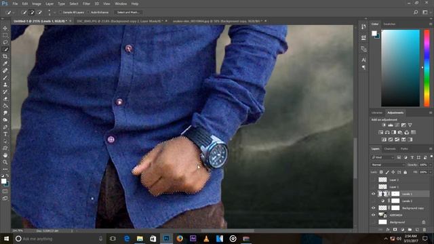The height and width of the screenshot is (244, 434).
Task: Toggle lock all padlock in Lock row
Action: [x=406, y=172]
